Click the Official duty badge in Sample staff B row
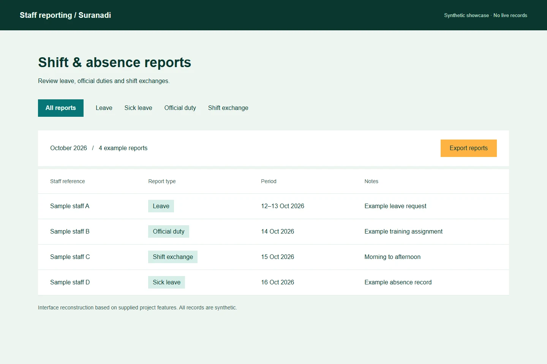This screenshot has width=547, height=364. coord(169,232)
